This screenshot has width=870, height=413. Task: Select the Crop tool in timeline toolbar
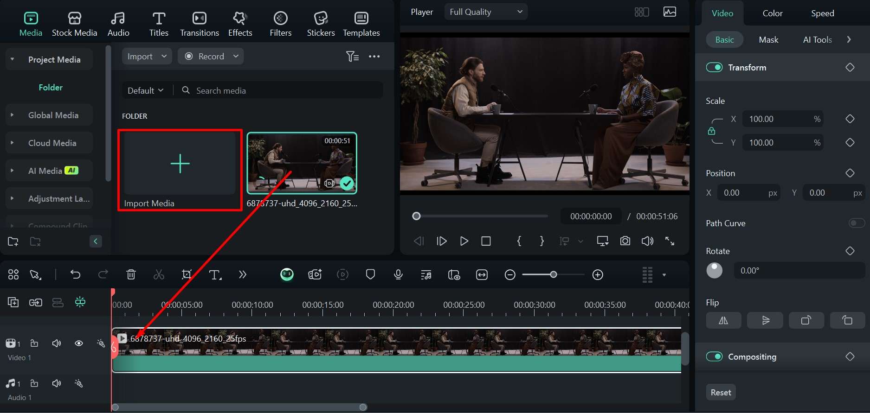(x=187, y=274)
